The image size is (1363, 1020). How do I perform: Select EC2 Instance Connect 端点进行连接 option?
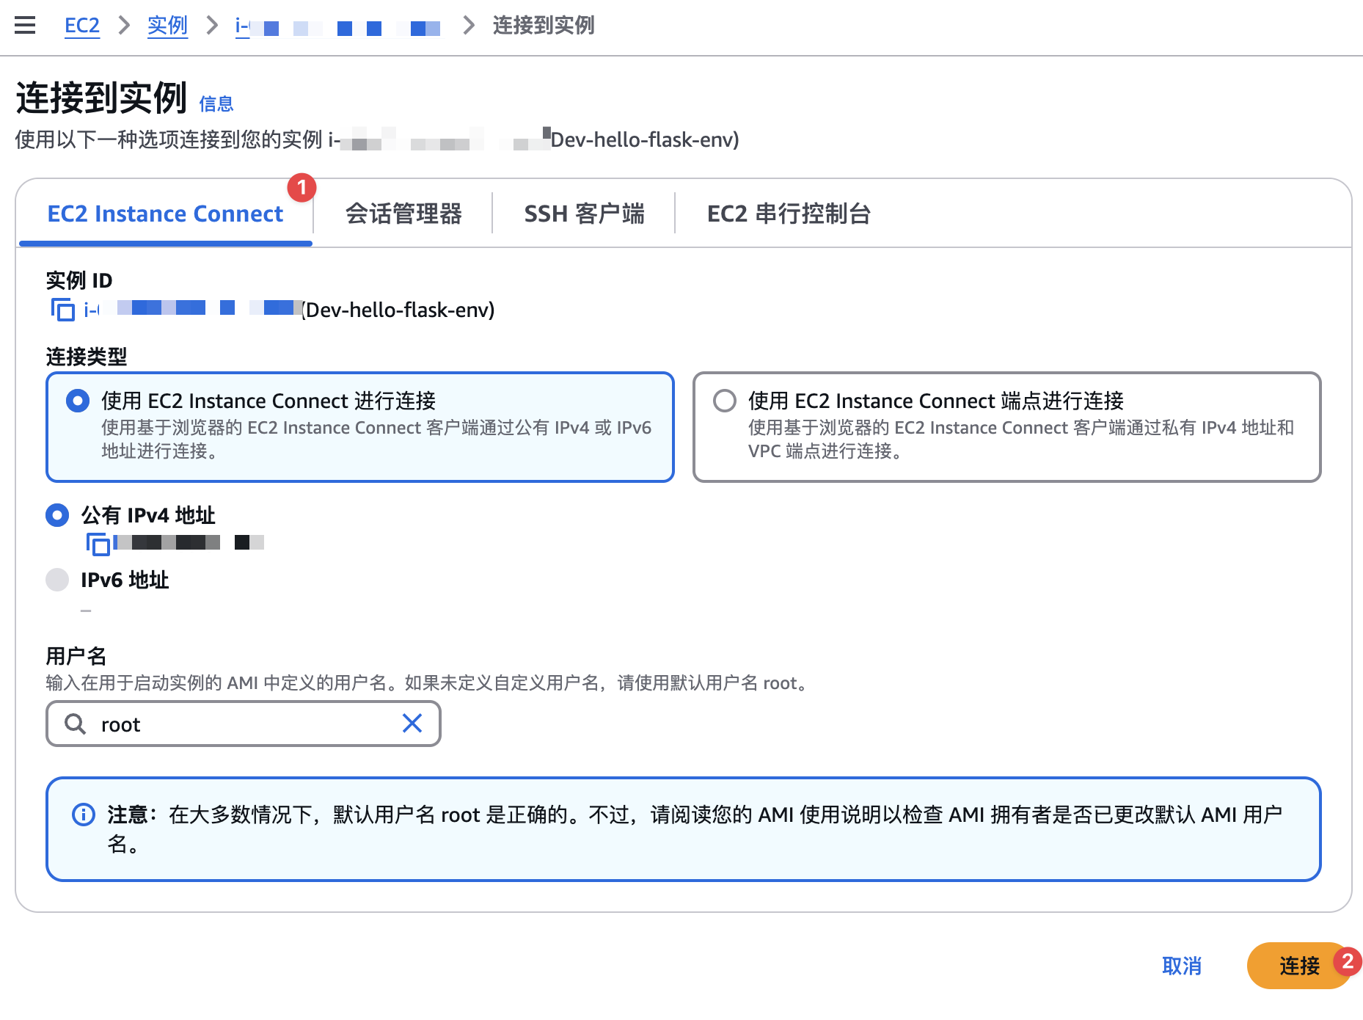coord(1007,427)
